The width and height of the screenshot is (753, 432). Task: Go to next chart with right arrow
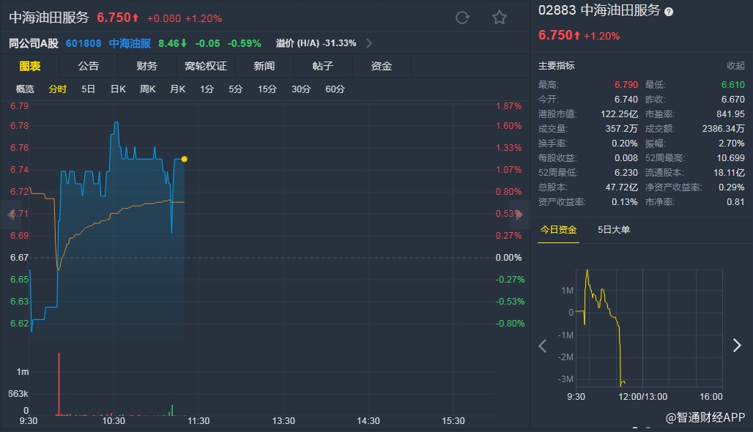[x=519, y=215]
